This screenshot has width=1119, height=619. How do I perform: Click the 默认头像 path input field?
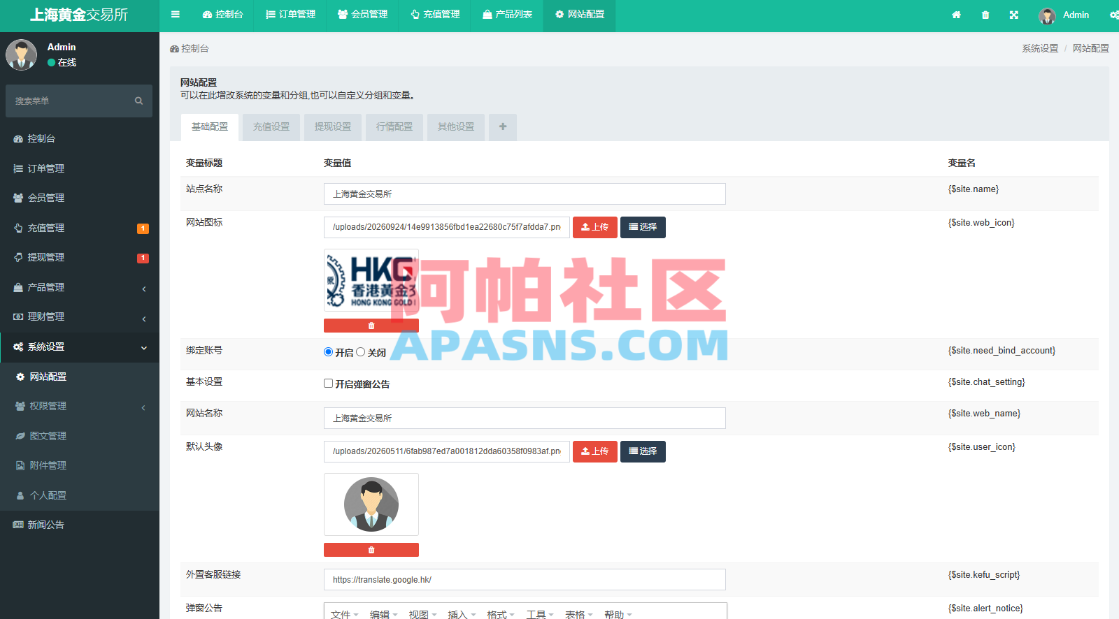tap(447, 451)
